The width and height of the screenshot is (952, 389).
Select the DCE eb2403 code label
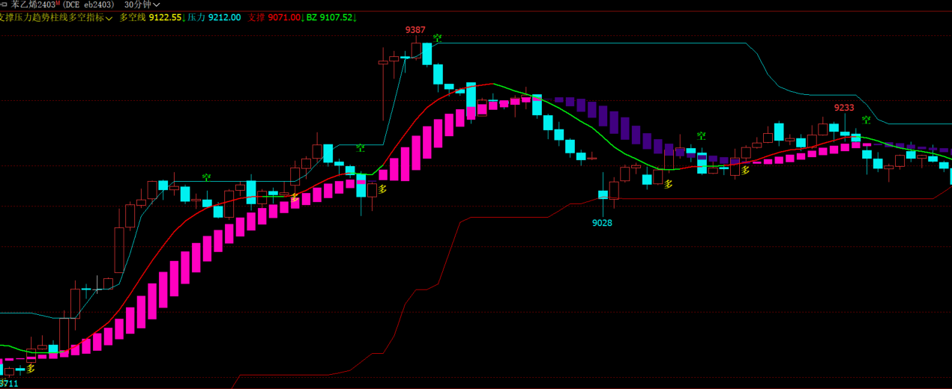pyautogui.click(x=88, y=4)
